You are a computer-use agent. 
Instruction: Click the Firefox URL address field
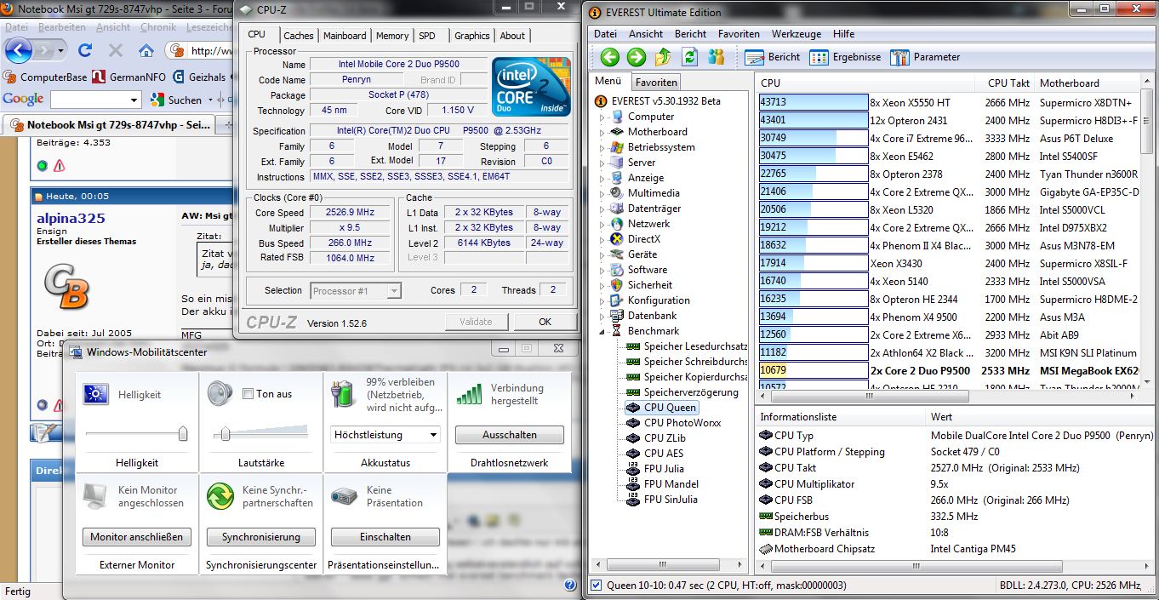click(x=210, y=51)
